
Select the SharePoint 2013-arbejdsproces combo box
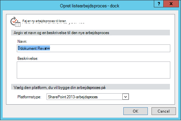[x=87, y=97]
